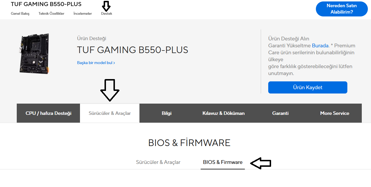Open the Burada warranty upgrade link
The width and height of the screenshot is (371, 187).
click(x=320, y=46)
